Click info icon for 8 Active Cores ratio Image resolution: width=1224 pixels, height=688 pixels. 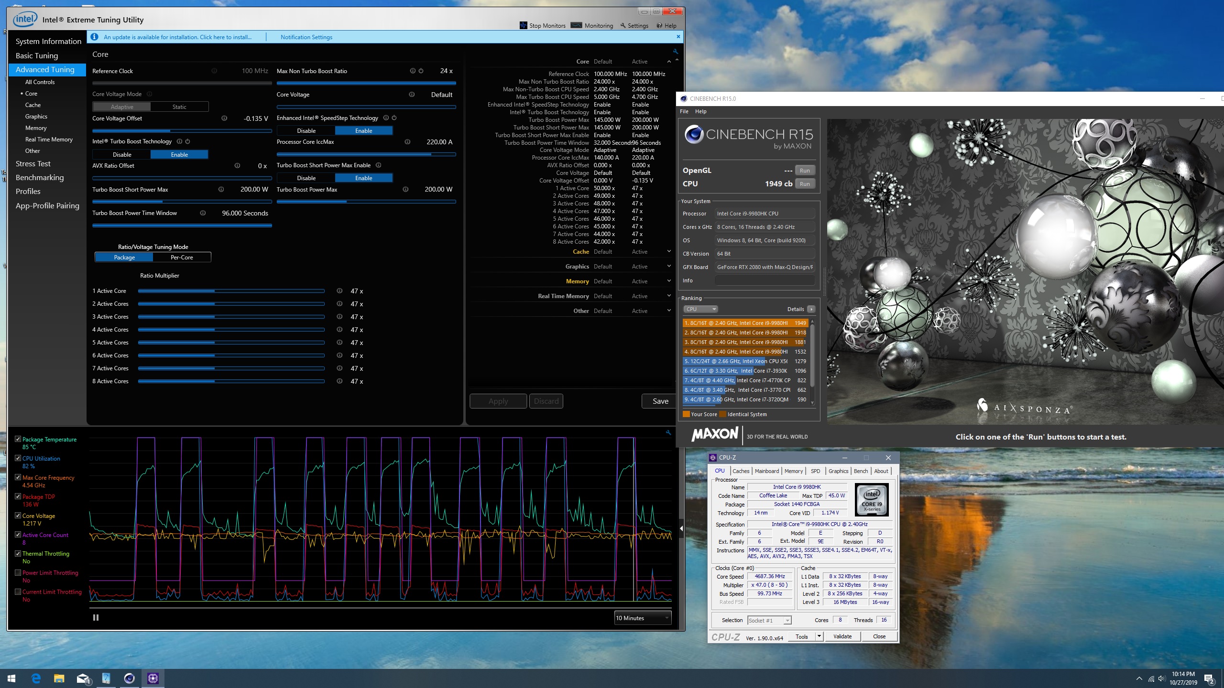(339, 381)
